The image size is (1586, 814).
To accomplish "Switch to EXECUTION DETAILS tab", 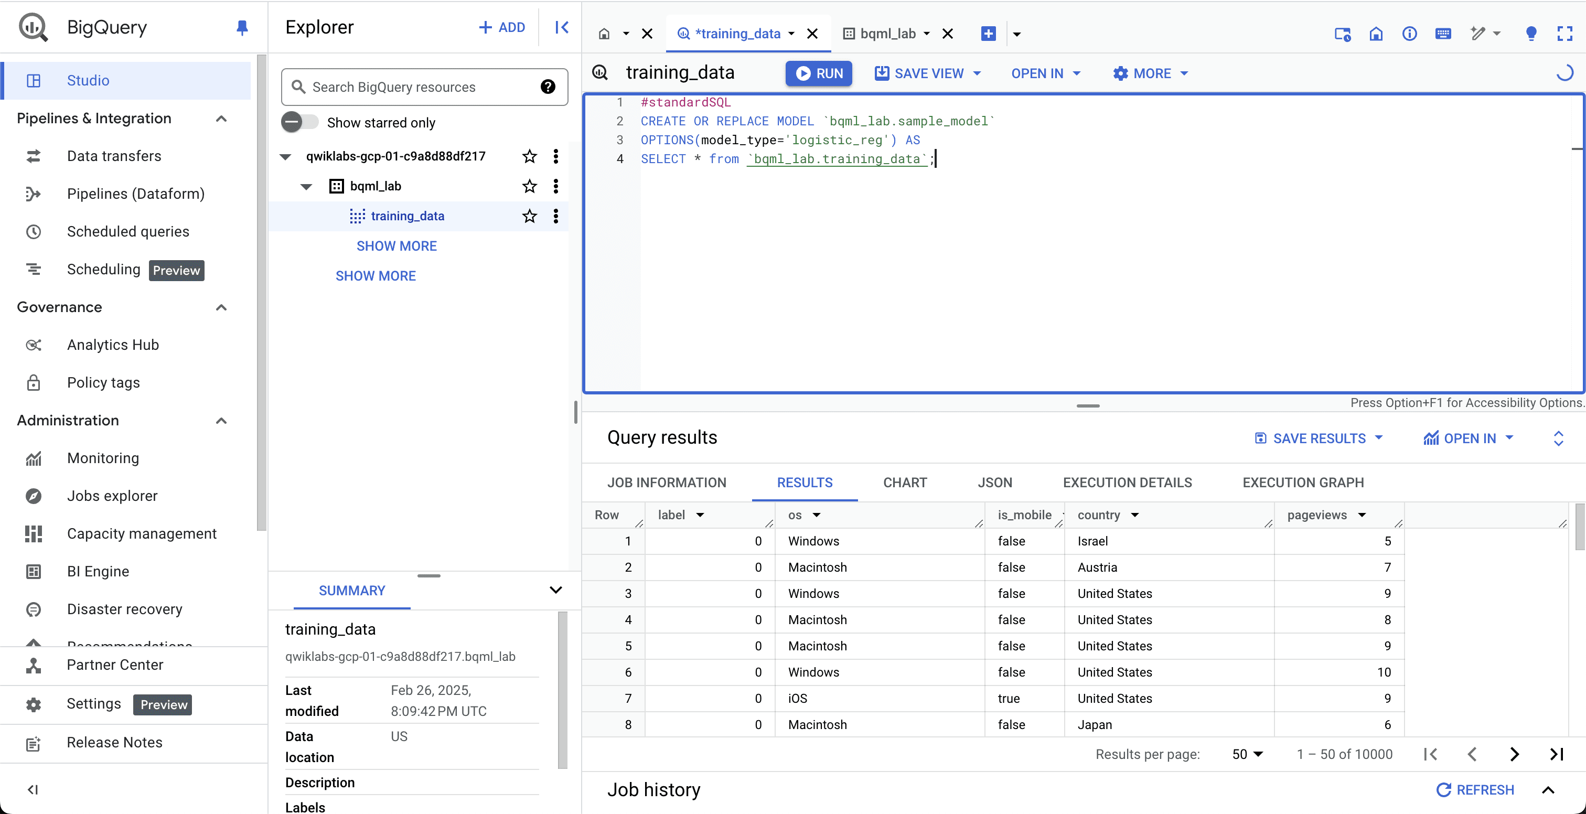I will (x=1127, y=483).
